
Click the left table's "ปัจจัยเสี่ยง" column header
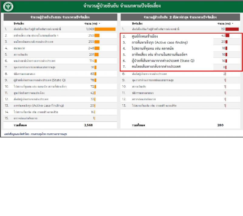19,24
